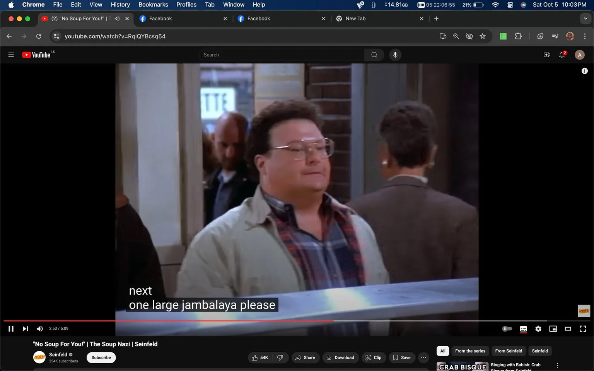Open the Profiles menu
594x371 pixels.
point(186,5)
